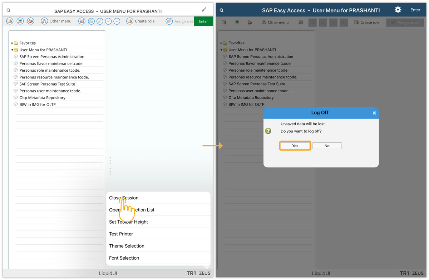Click the search magnifier in the right screen

pos(222,10)
